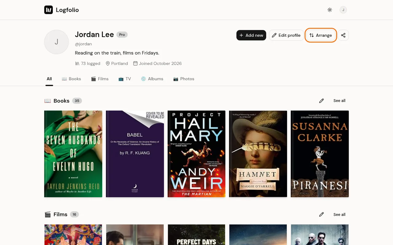Click the Films count badge 16
Image resolution: width=393 pixels, height=245 pixels.
pyautogui.click(x=74, y=214)
